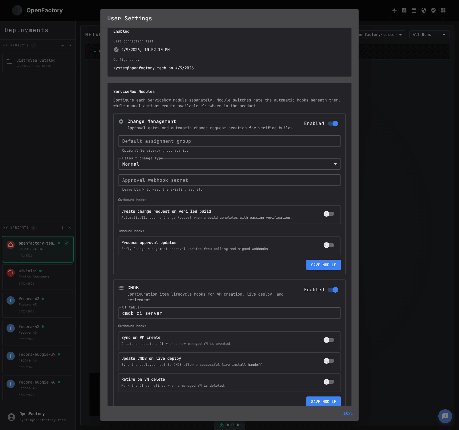Click the CMDB server stack icon
The width and height of the screenshot is (459, 430).
click(121, 288)
